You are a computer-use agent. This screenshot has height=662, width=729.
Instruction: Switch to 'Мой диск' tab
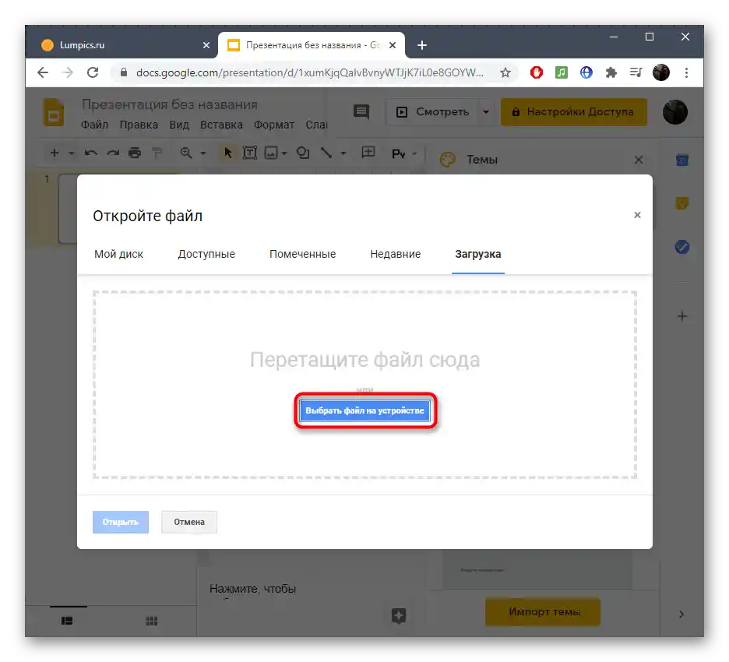click(x=118, y=255)
